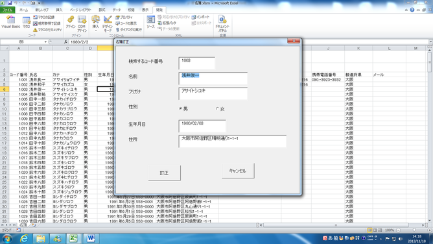Open Excel Help question mark icon
Screen dimensions: 433x244
(x=412, y=10)
